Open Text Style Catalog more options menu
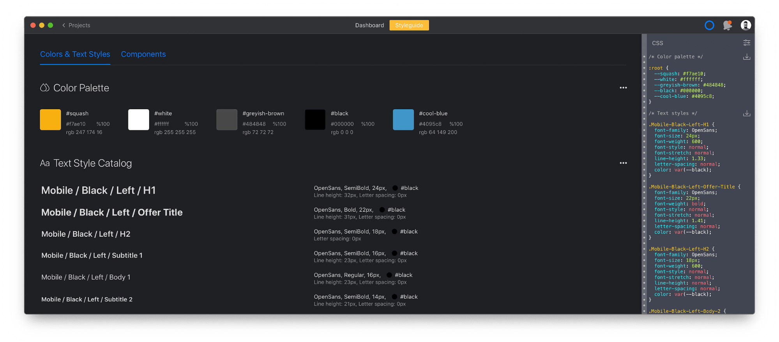Viewport: 779px width, 342px height. pos(623,163)
